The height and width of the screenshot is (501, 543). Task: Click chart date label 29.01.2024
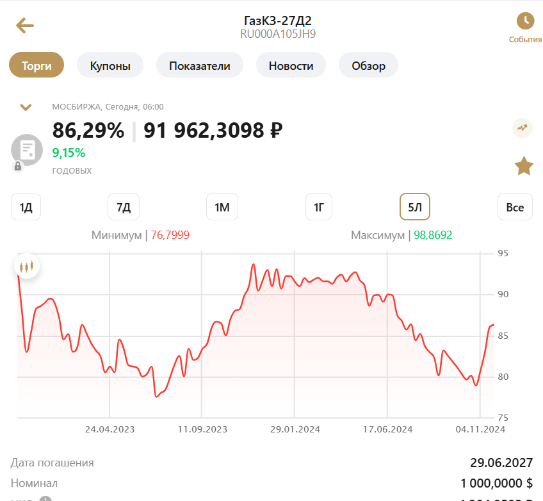pos(295,430)
